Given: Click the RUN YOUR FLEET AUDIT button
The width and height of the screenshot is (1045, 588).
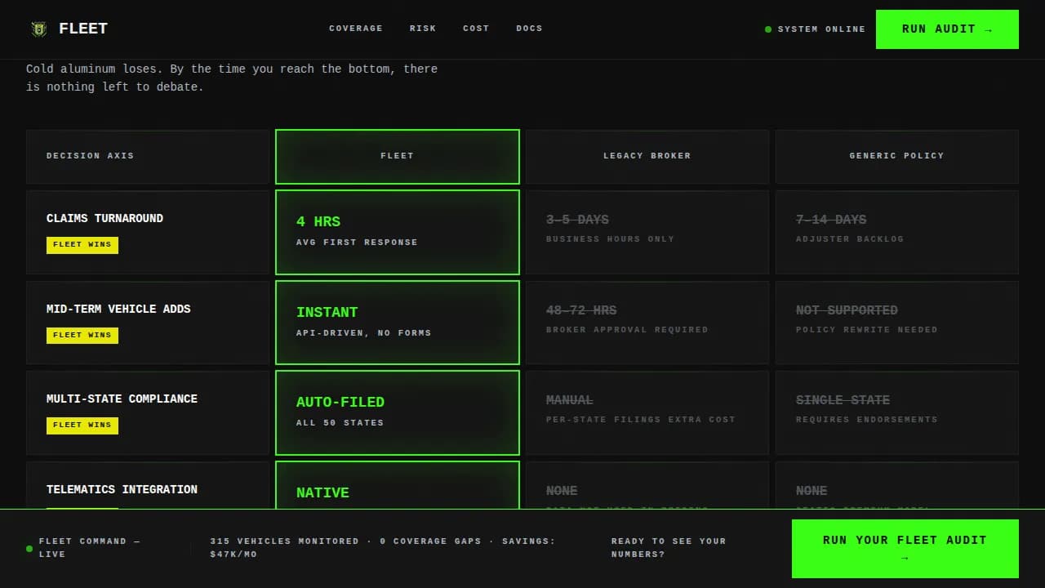Looking at the screenshot, I should pos(905,549).
